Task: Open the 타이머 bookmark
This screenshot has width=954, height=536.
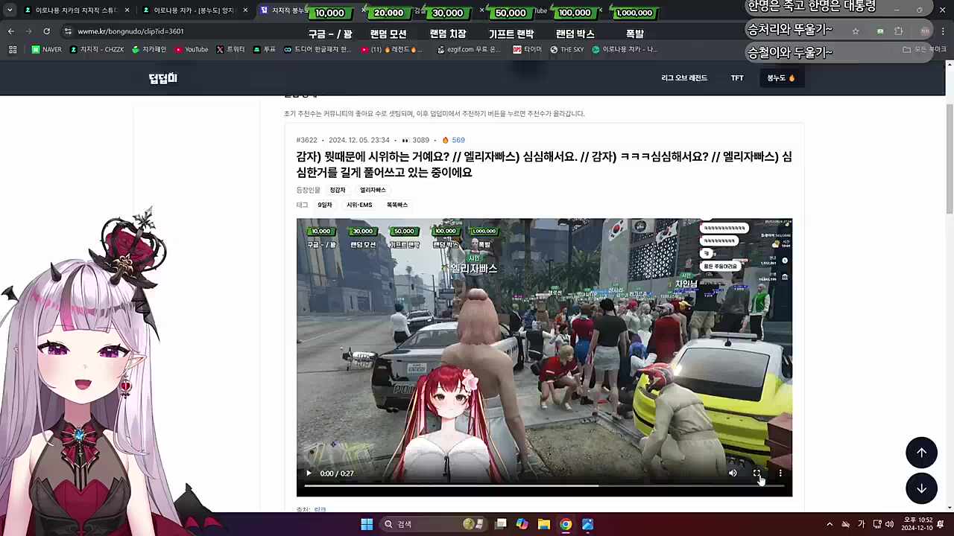Action: coord(528,50)
